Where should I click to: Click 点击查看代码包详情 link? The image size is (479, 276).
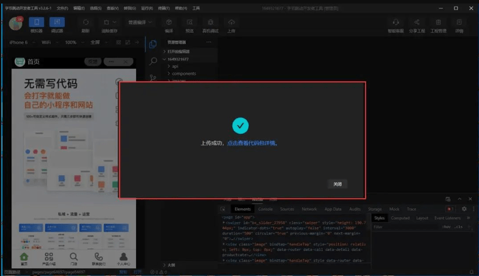252,143
